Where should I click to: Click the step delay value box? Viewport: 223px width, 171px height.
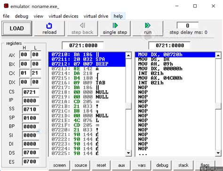188,25
